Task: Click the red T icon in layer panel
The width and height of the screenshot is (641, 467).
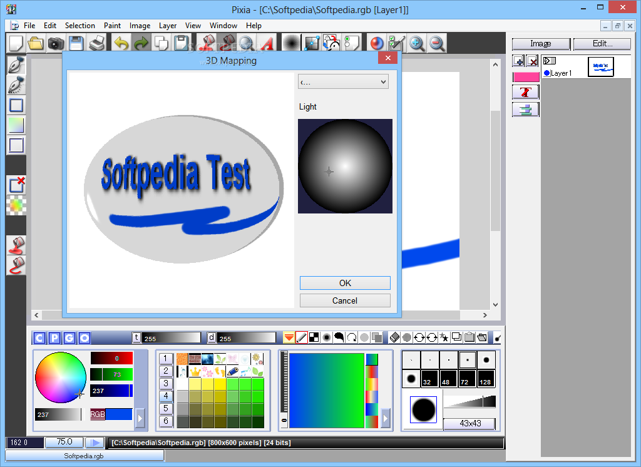Action: 526,92
